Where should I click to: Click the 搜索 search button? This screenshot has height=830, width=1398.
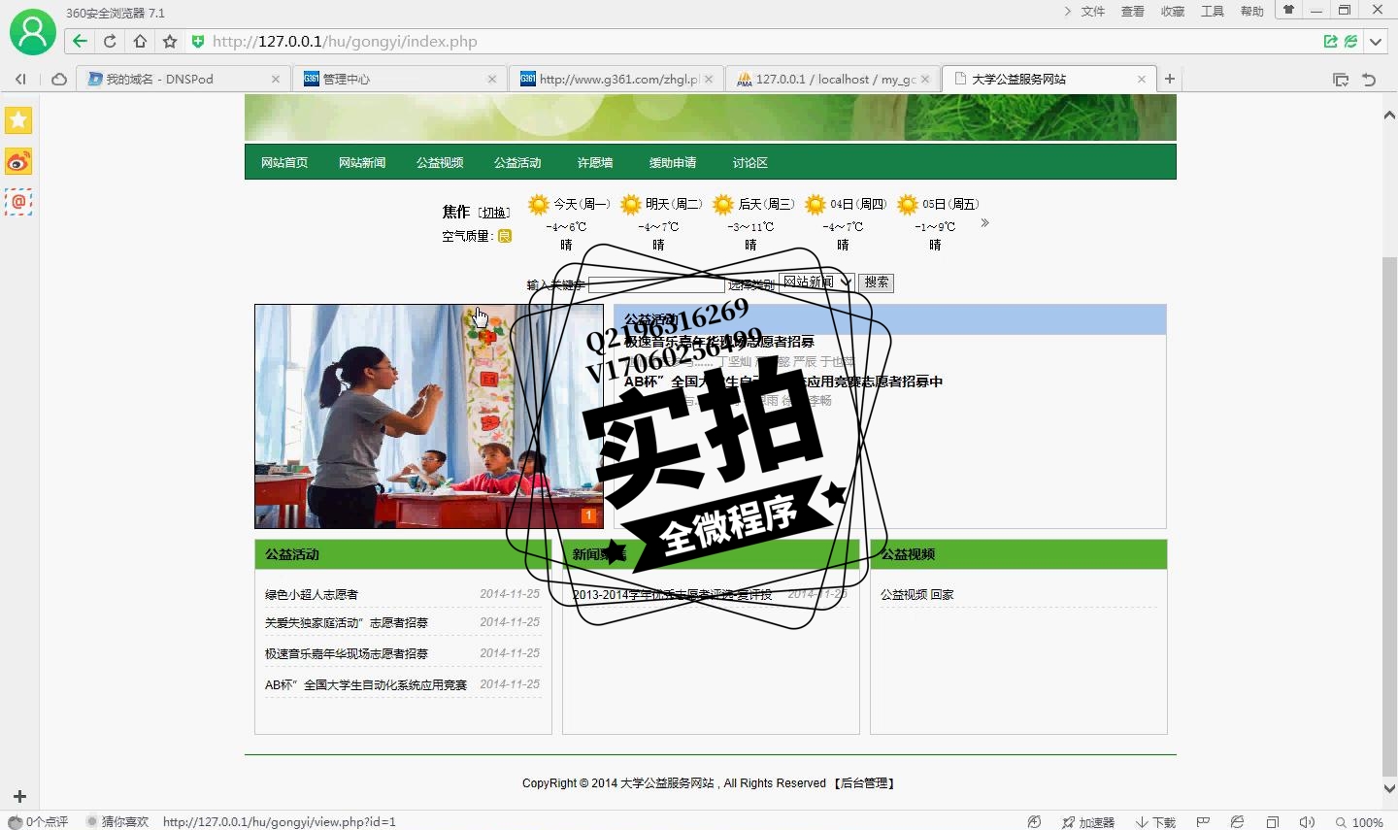(x=876, y=282)
